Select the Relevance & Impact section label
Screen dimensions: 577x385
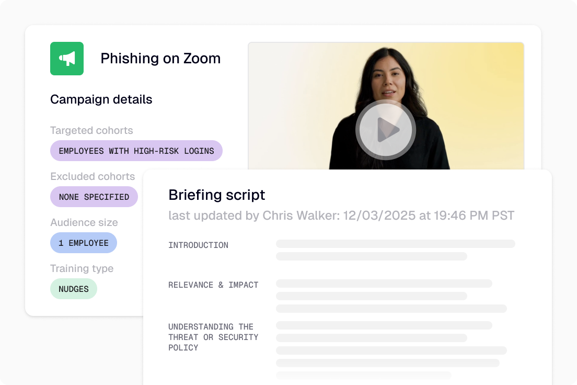click(213, 285)
